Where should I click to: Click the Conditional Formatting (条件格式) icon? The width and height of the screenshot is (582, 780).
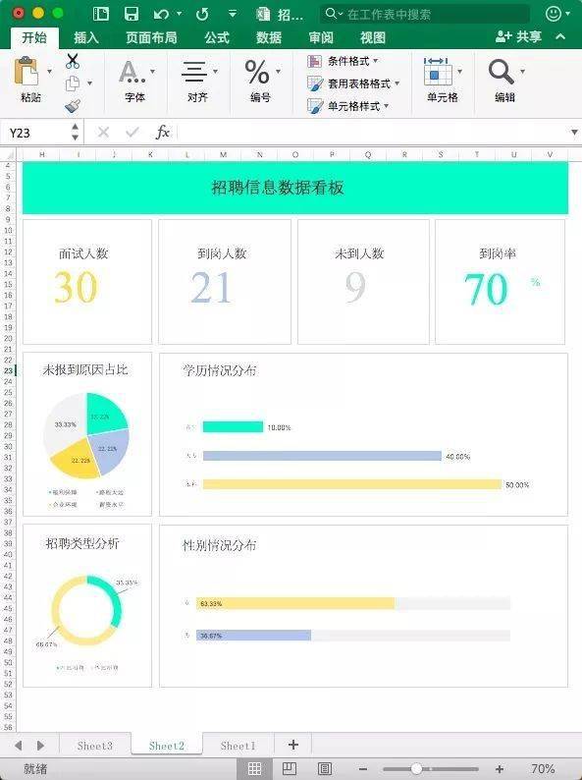click(x=315, y=61)
